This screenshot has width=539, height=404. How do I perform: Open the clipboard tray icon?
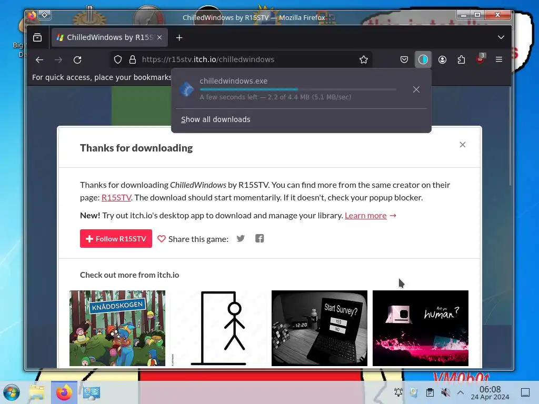coord(430,392)
